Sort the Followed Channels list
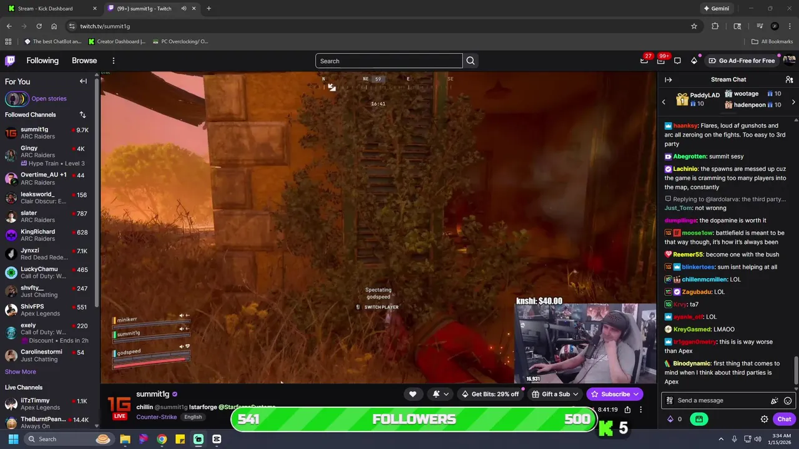The width and height of the screenshot is (799, 449). coord(82,115)
